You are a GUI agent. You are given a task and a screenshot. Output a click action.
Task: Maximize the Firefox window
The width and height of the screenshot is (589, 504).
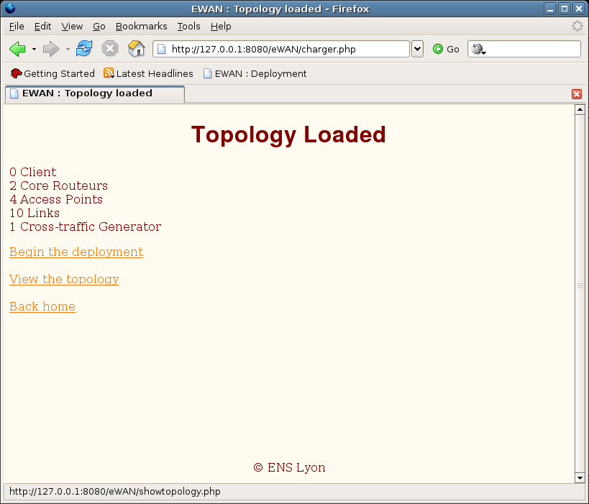coord(565,9)
